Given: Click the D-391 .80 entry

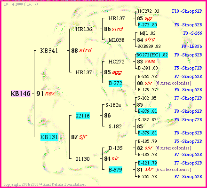Looking at the screenshot, I should click(x=148, y=68).
